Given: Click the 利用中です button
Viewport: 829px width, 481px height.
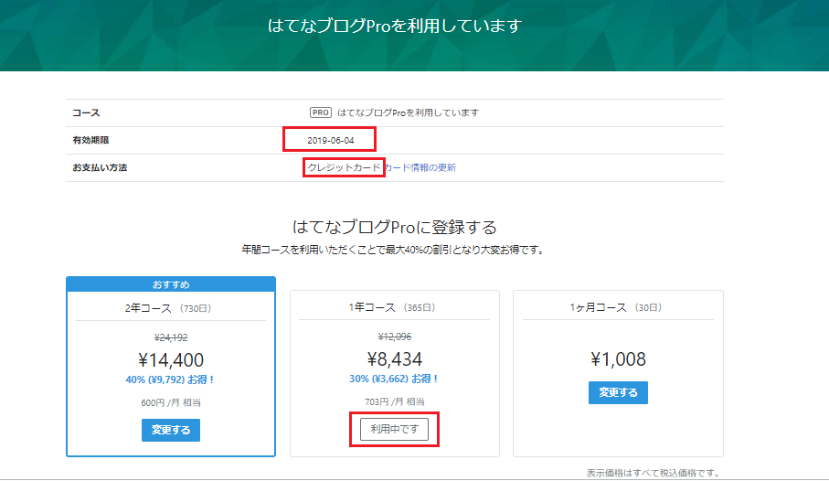Looking at the screenshot, I should (x=395, y=429).
